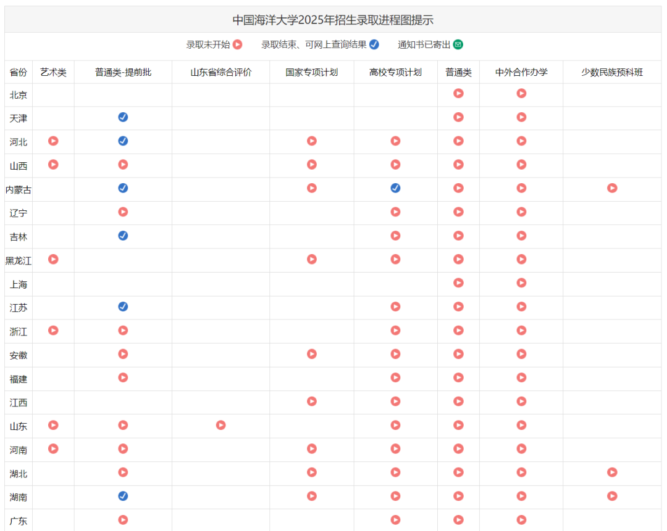This screenshot has height=531, width=667.
Task: Click the 山东 row label
Action: coord(19,427)
